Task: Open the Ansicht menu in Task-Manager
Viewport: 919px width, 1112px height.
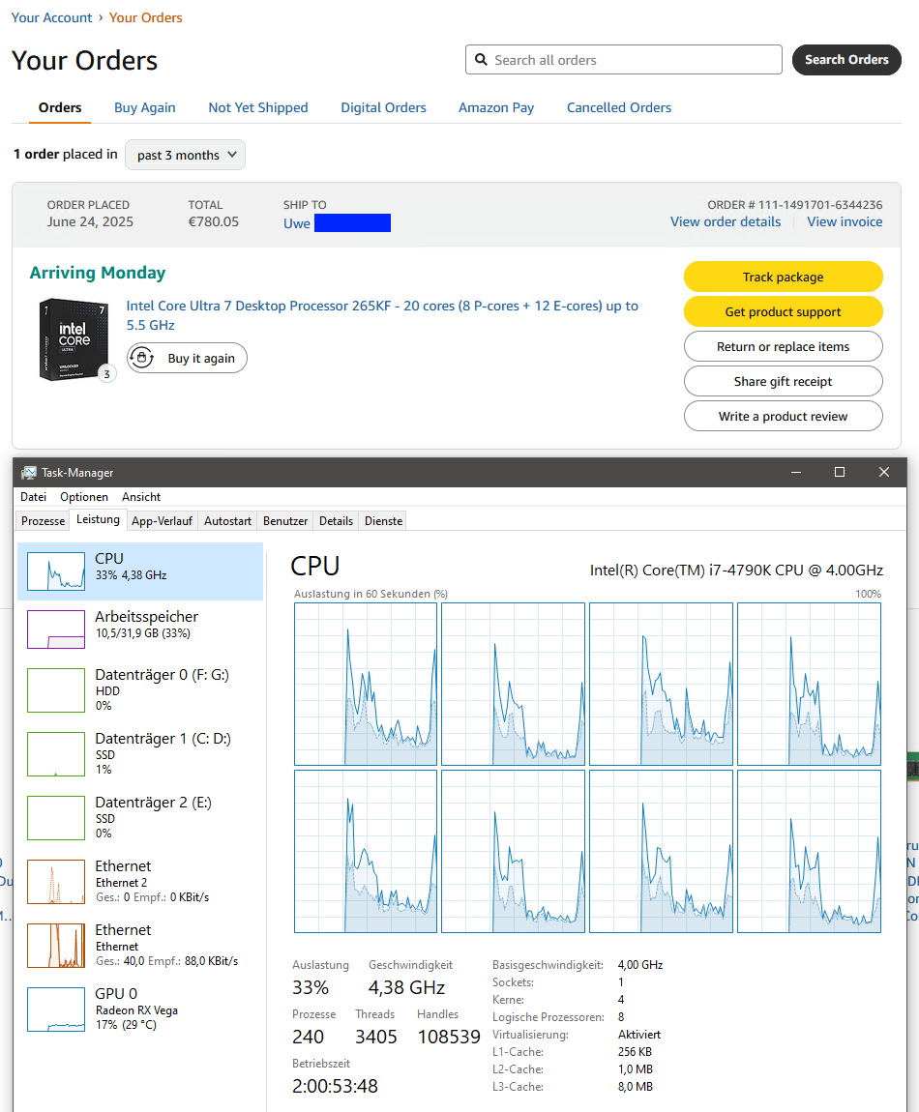Action: coord(141,497)
